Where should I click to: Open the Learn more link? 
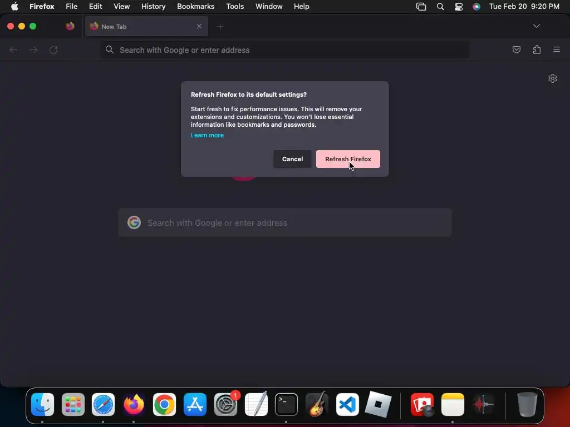click(207, 135)
